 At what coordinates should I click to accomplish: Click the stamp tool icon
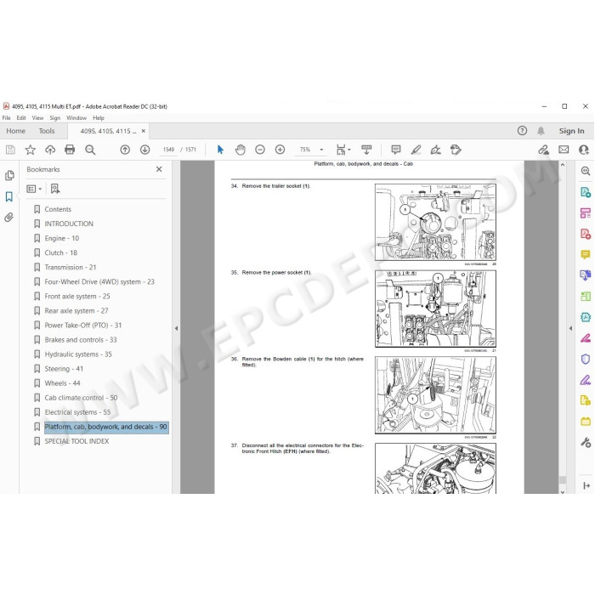[456, 150]
